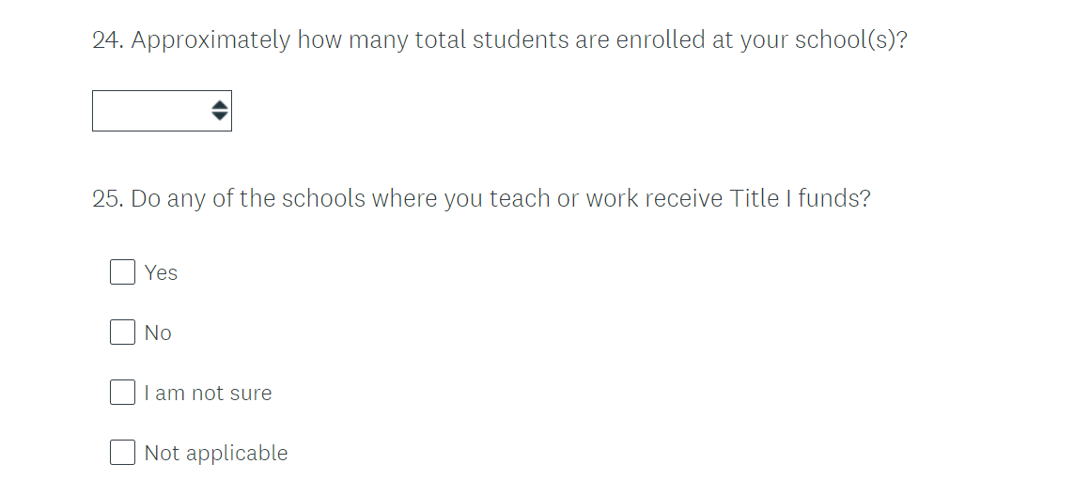Click the up-down arrows icon in dropdown
This screenshot has width=1090, height=495.
(x=219, y=111)
